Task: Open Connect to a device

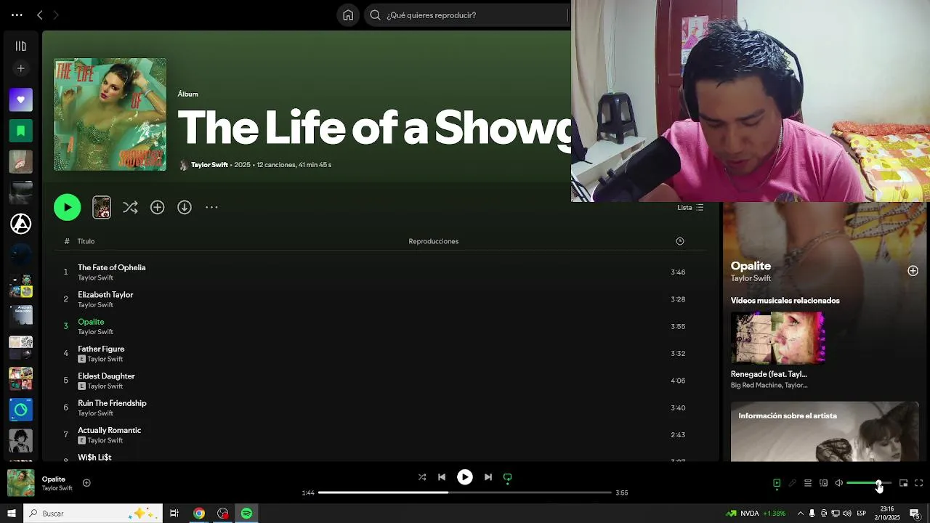Action: tap(823, 483)
